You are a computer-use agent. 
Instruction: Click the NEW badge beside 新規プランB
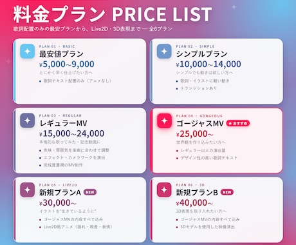point(227,192)
